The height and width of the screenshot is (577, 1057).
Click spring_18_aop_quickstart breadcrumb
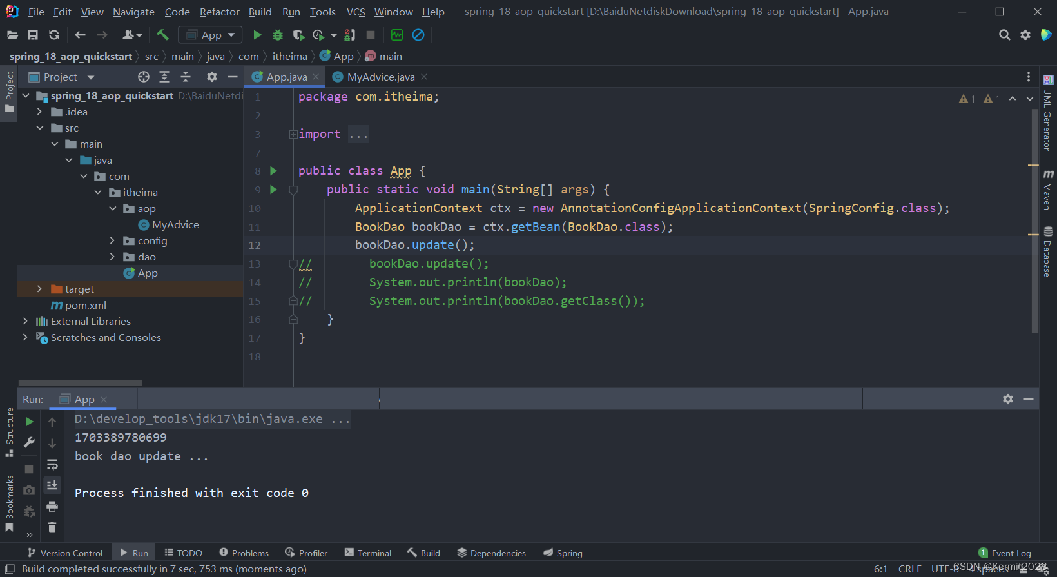71,57
